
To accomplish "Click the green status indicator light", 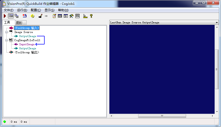I will click(x=5, y=122).
